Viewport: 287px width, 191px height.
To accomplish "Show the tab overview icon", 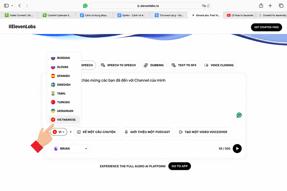I will (x=281, y=6).
